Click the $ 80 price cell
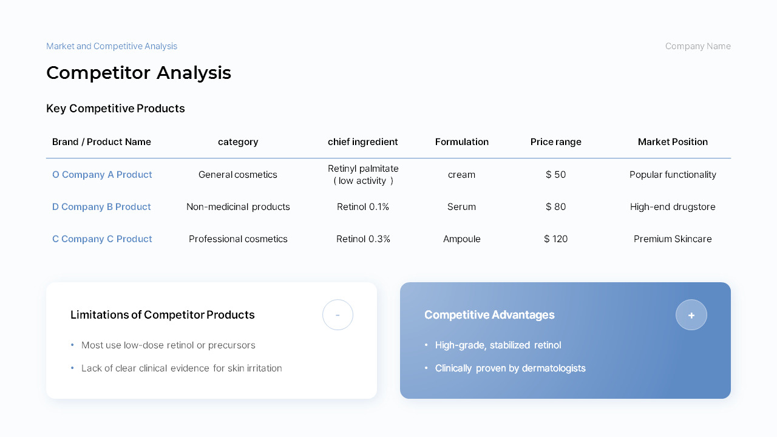The width and height of the screenshot is (777, 437). (x=556, y=207)
